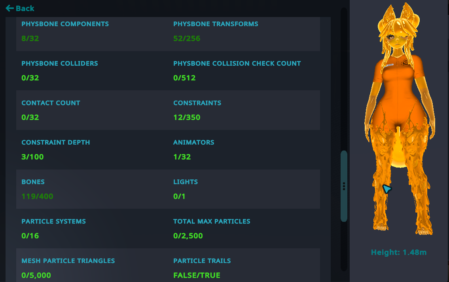Click the Height 1.48m label
449x282 pixels.
click(x=399, y=252)
